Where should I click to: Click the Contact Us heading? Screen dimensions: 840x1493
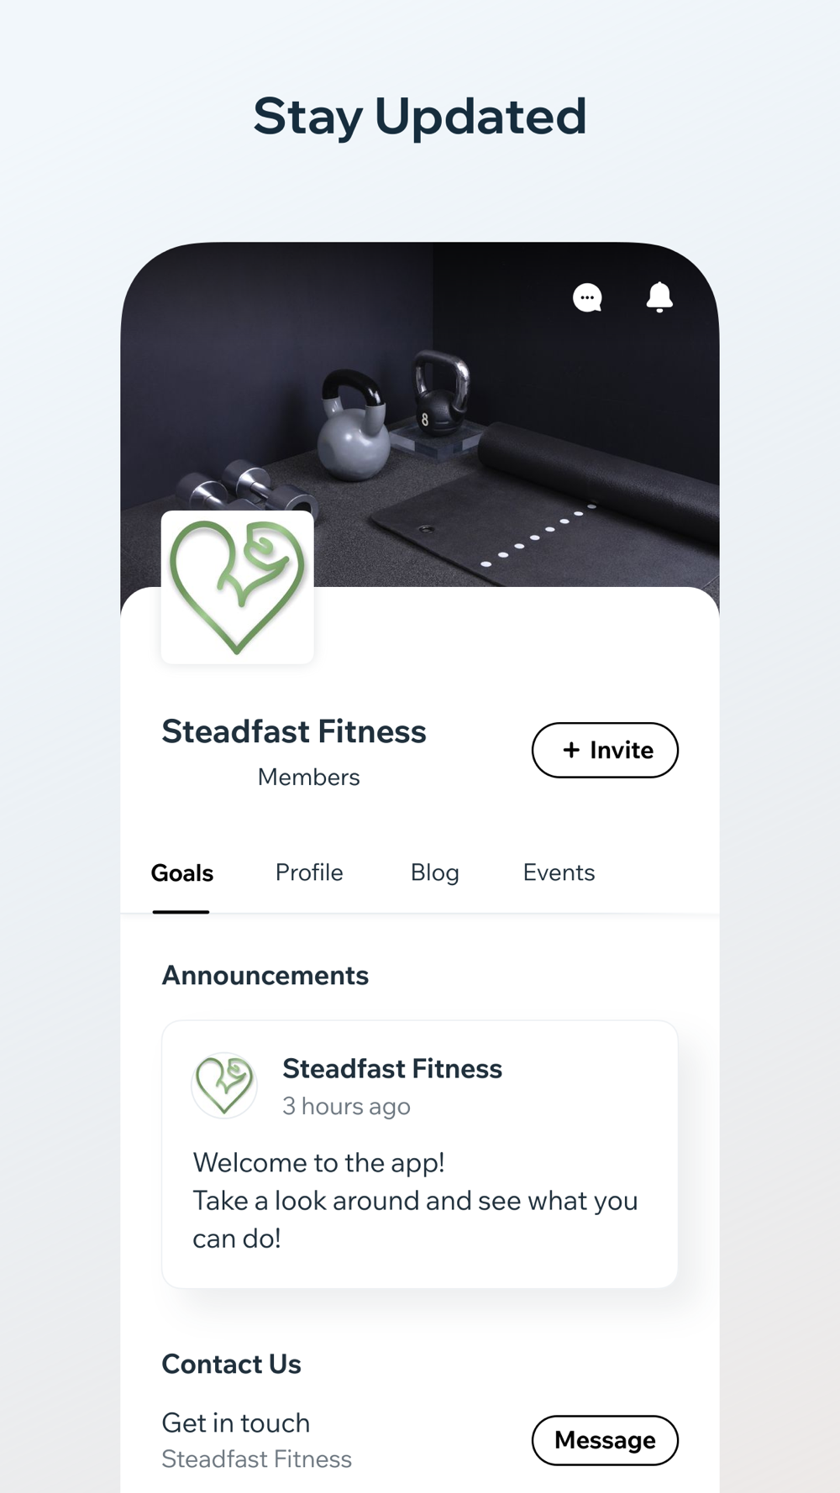[x=231, y=1365]
